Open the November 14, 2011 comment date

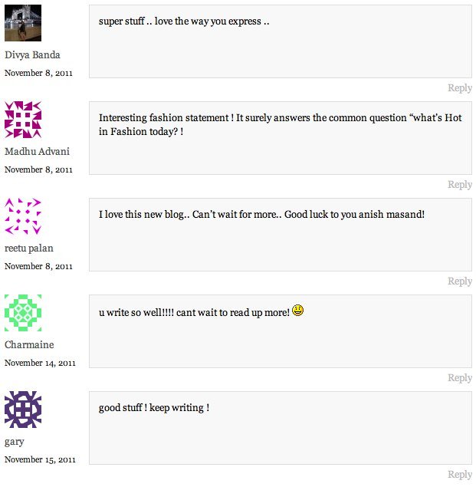click(40, 363)
